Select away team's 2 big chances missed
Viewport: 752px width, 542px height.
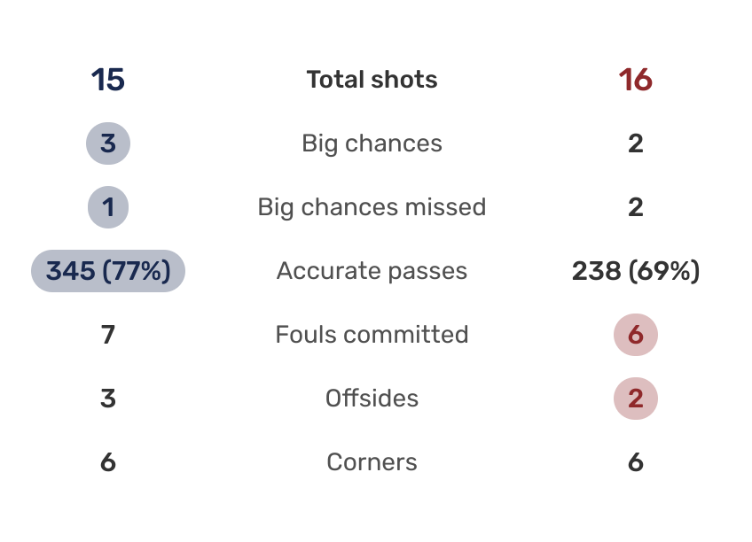[x=636, y=207]
